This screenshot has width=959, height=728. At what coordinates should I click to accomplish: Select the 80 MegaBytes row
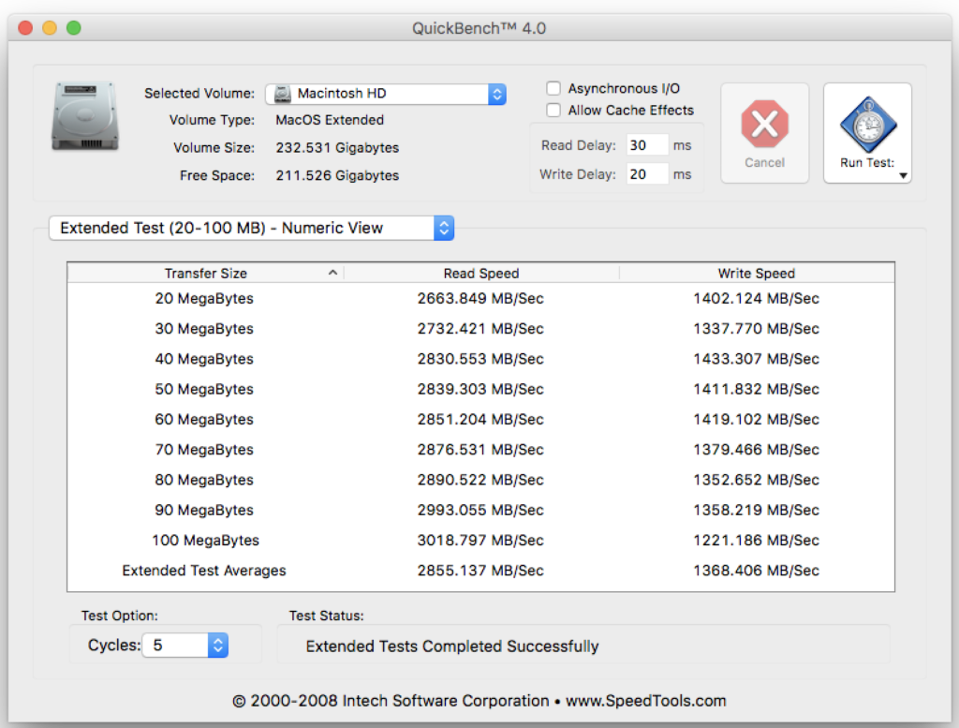click(480, 480)
